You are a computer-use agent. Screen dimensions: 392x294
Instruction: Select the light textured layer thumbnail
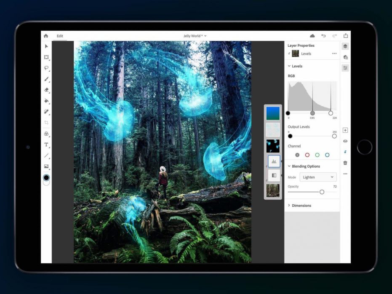(x=273, y=129)
